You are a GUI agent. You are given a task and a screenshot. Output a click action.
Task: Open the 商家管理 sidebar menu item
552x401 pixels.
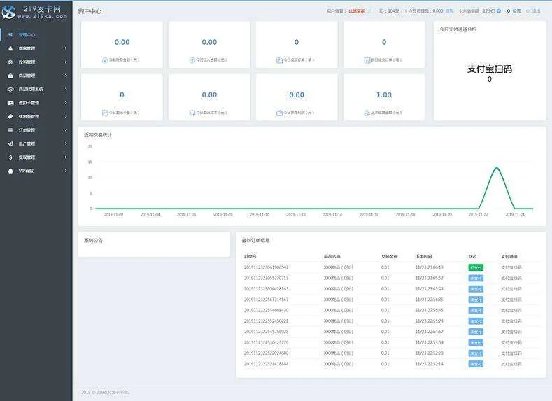click(x=27, y=48)
